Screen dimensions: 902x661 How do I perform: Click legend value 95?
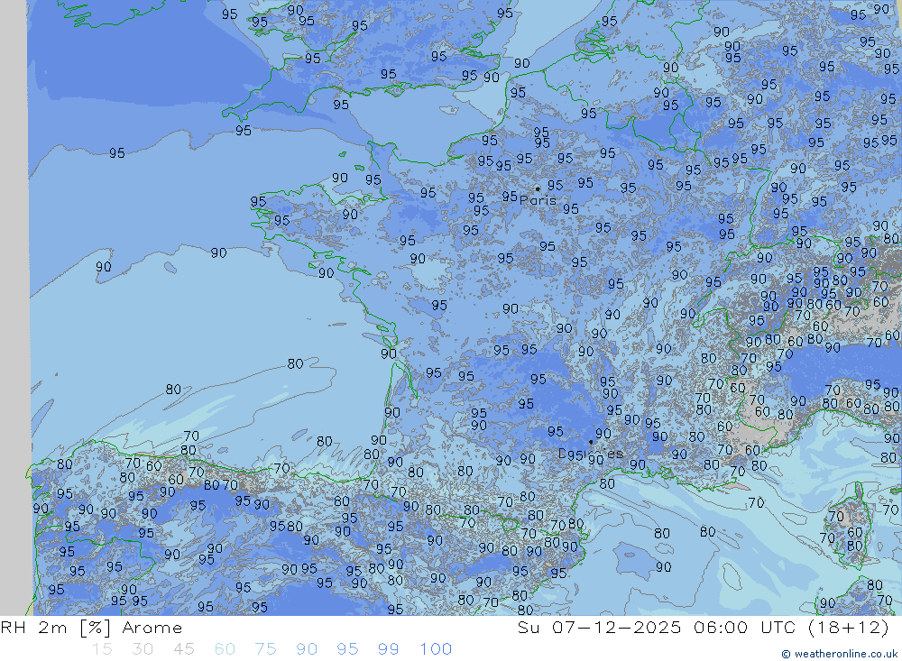[347, 649]
